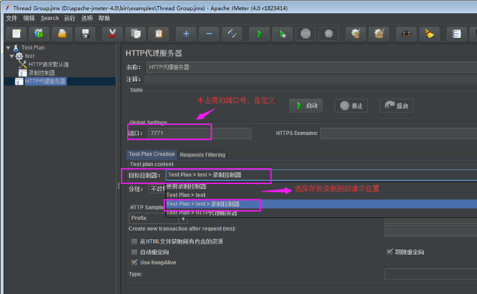Open the 帮助 menu
Viewport: 477px width, 294px height.
(x=104, y=18)
